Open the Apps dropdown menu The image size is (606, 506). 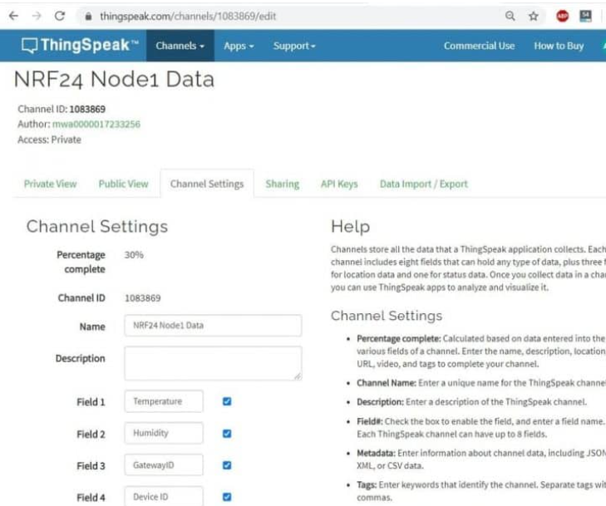pos(239,46)
